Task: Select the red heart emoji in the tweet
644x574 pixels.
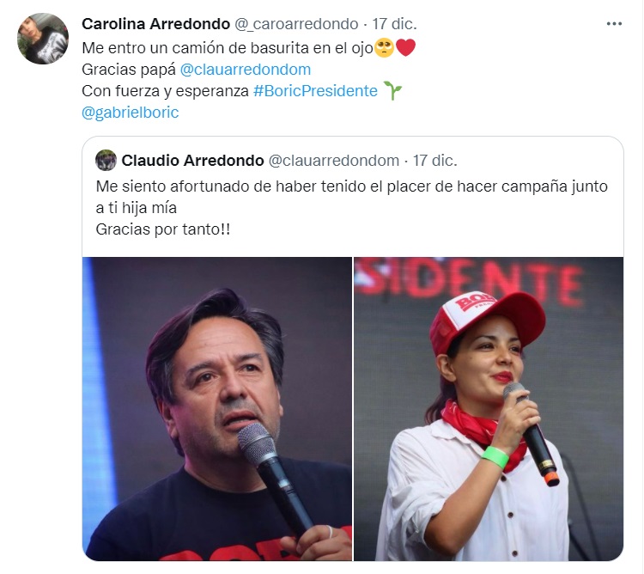Action: tap(406, 47)
